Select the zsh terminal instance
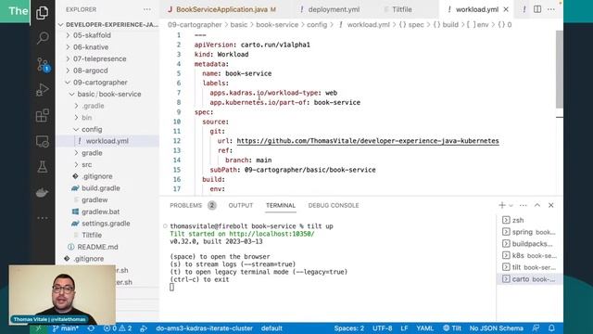 [529, 220]
